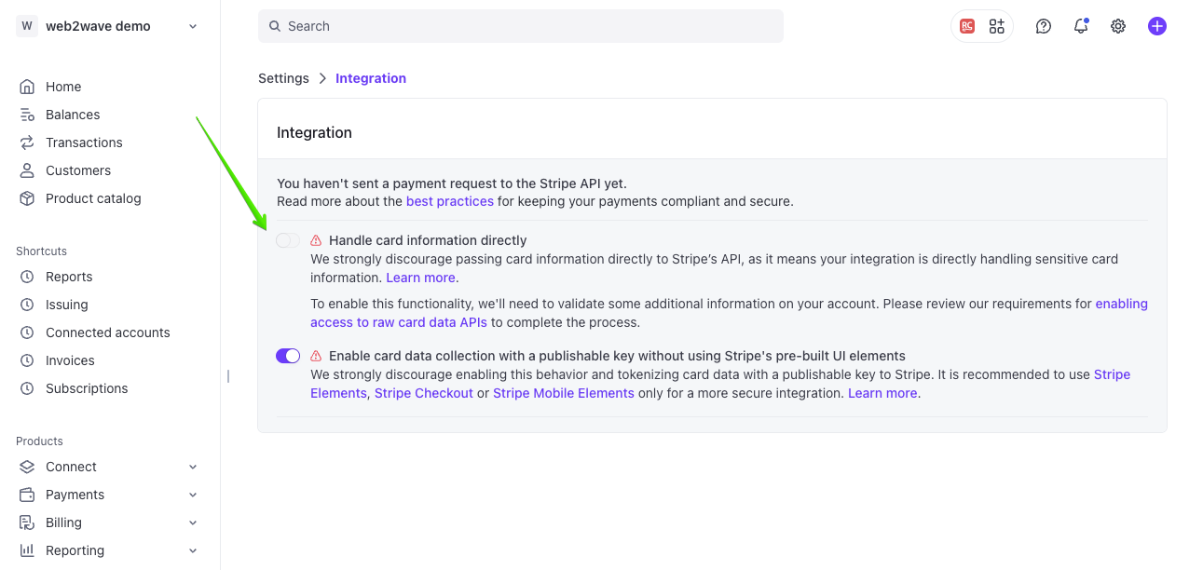Click the red RC app icon
Screen dimensions: 1203x570
(967, 26)
